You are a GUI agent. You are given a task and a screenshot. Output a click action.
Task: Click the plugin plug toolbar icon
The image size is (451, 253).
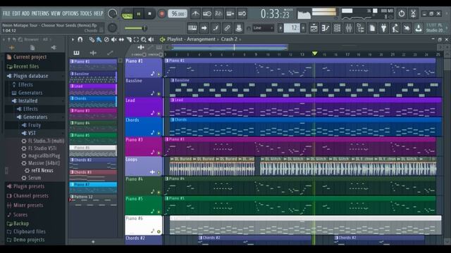click(x=383, y=28)
